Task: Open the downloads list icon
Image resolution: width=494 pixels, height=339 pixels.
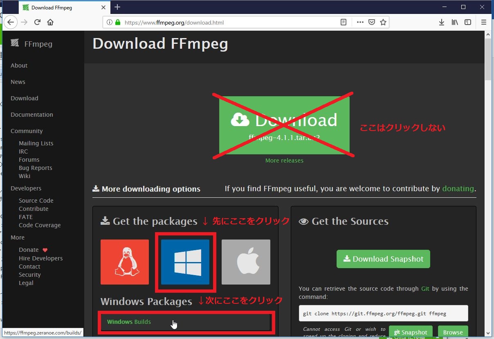Action: point(442,22)
